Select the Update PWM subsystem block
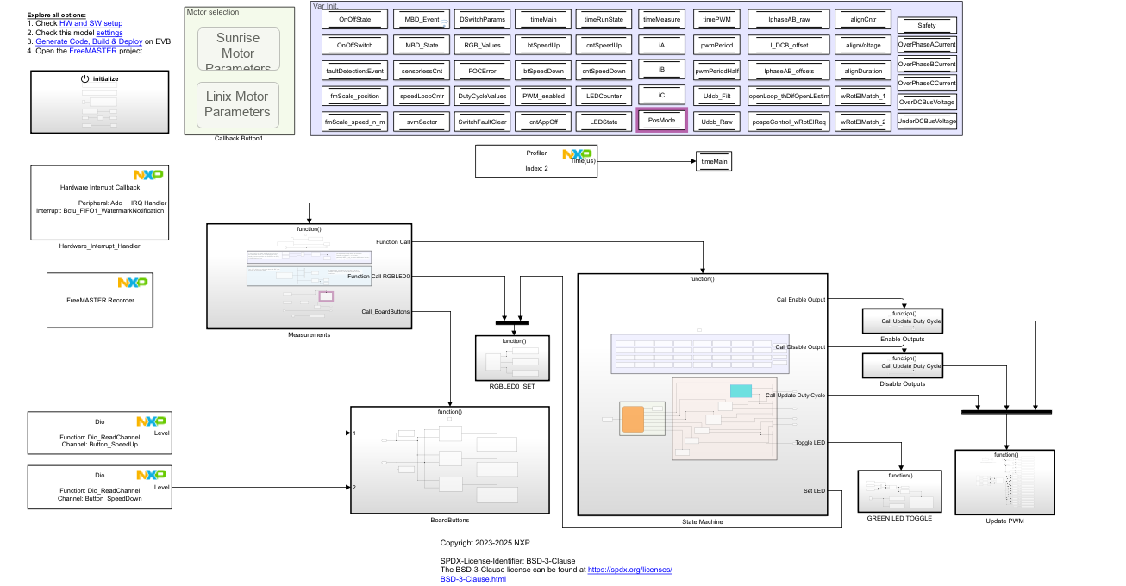 [x=1005, y=482]
